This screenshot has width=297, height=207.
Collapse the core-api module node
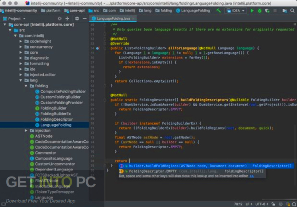(5, 25)
